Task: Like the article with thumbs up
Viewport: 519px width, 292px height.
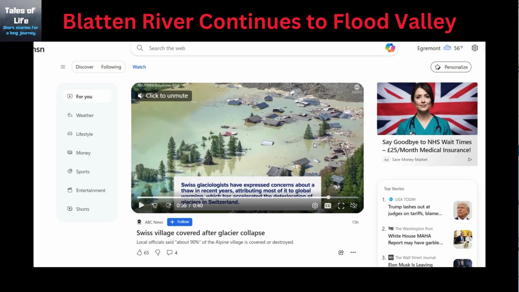Action: pos(139,252)
